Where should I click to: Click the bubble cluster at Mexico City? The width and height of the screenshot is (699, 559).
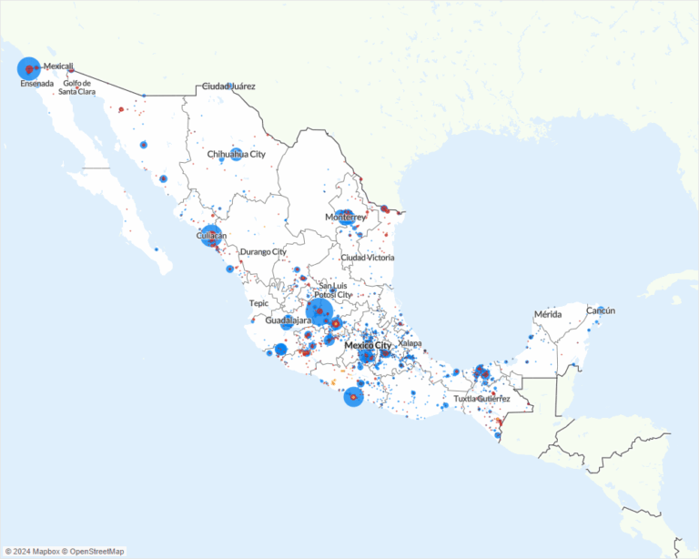click(x=367, y=355)
